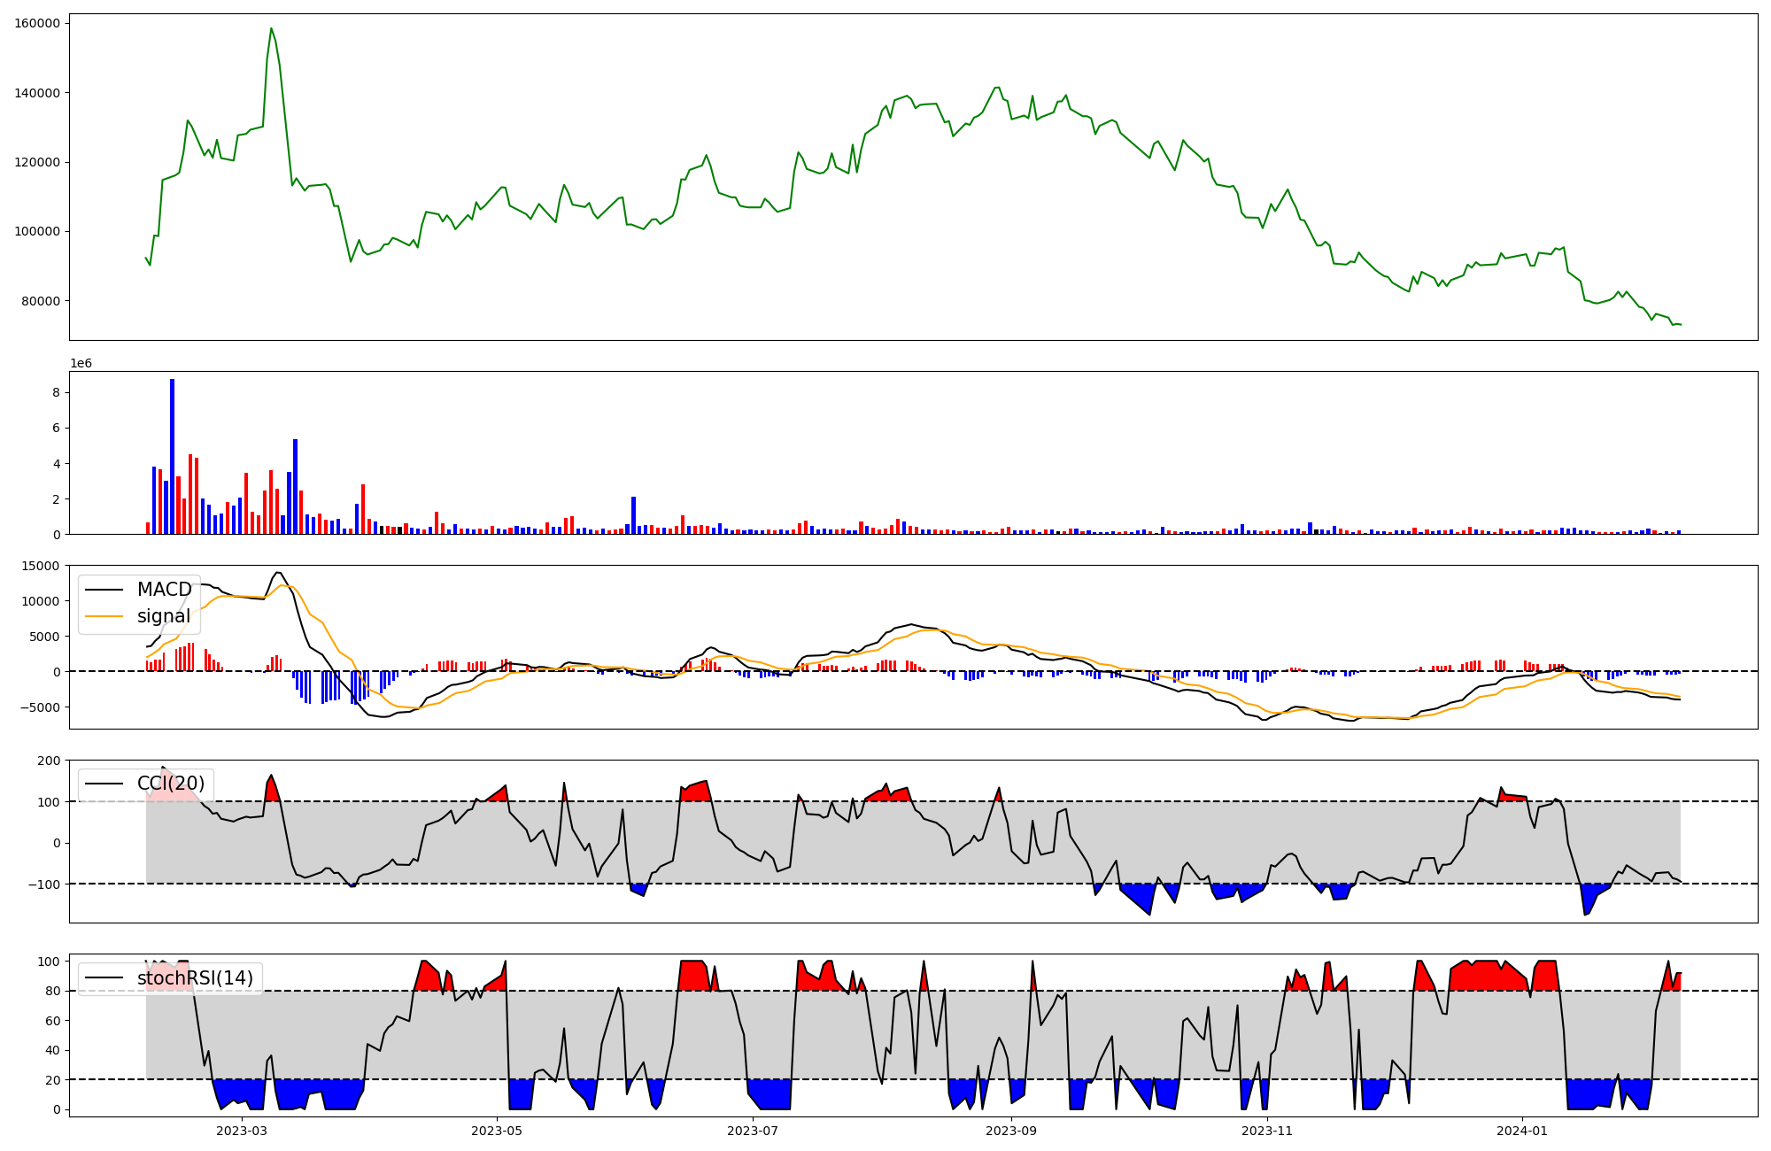Click the 2023-11 date label
This screenshot has height=1151, width=1771.
[1267, 1131]
